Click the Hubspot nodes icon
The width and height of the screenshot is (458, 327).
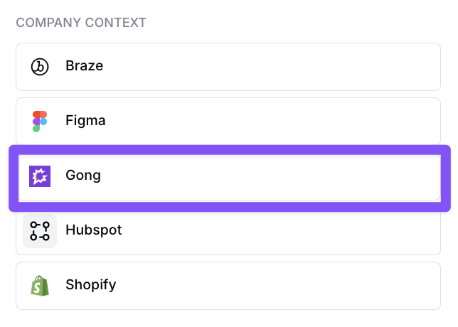pos(40,230)
